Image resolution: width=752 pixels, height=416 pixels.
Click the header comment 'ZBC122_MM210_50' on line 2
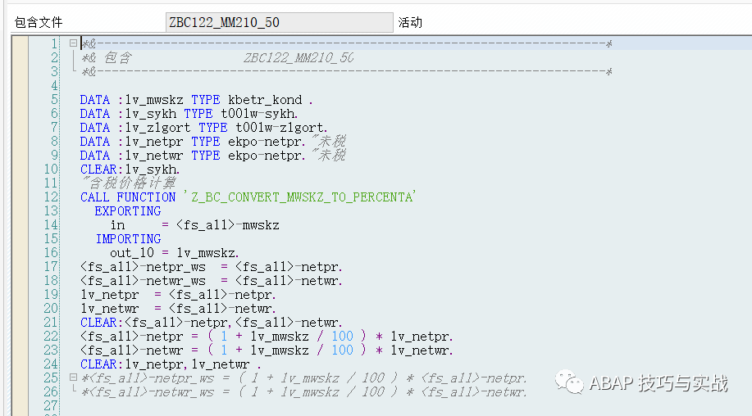tap(299, 58)
